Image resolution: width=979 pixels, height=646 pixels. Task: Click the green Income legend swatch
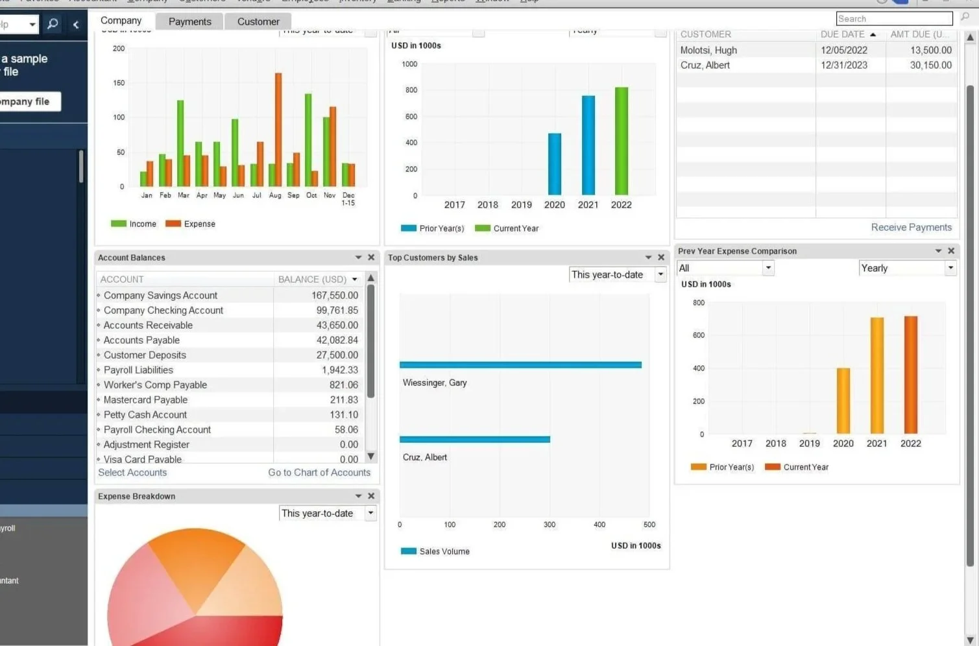click(x=119, y=224)
